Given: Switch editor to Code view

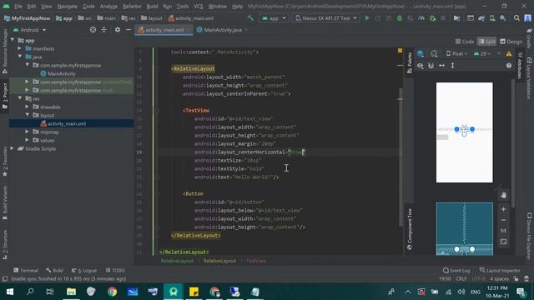Looking at the screenshot, I should (x=464, y=42).
